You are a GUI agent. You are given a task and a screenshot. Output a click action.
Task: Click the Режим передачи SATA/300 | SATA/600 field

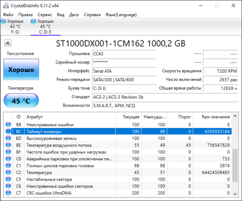[x=124, y=80]
